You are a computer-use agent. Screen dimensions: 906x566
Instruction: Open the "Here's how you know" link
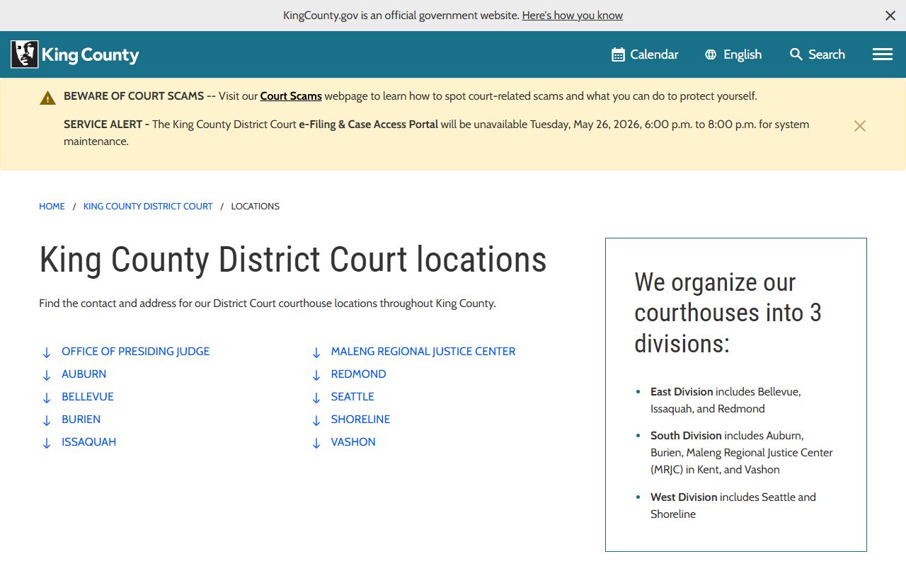[x=573, y=16]
